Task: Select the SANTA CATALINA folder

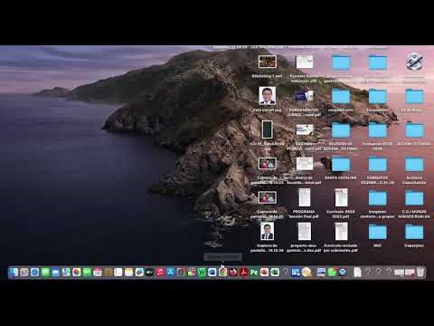Action: pyautogui.click(x=341, y=165)
